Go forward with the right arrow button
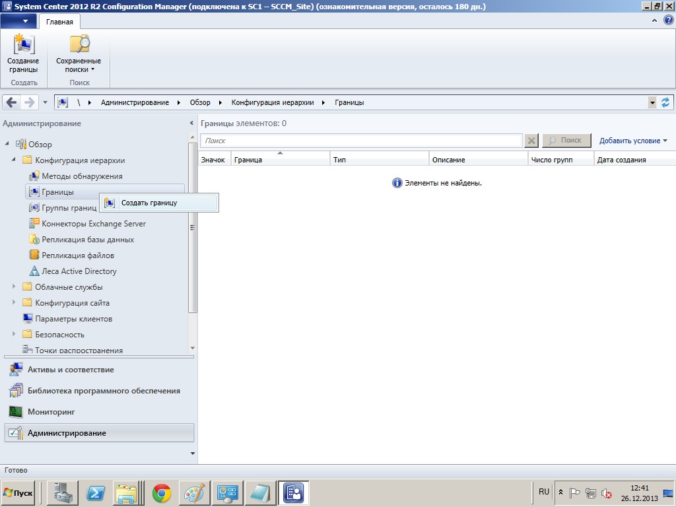The width and height of the screenshot is (676, 507). pos(29,102)
